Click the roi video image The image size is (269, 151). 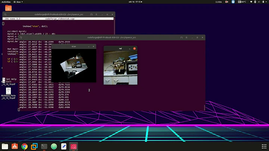[120, 68]
